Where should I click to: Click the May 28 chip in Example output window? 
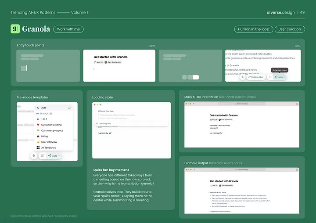[214, 186]
